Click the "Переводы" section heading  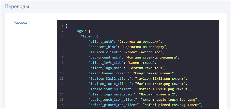[17, 6]
